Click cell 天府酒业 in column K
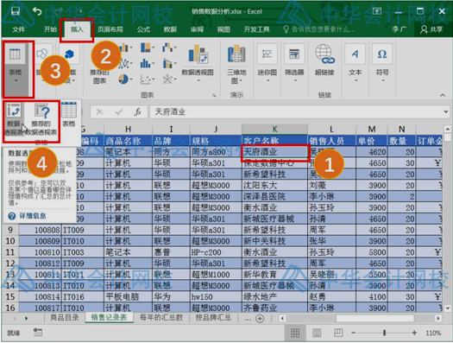This screenshot has width=453, height=343. tap(274, 152)
